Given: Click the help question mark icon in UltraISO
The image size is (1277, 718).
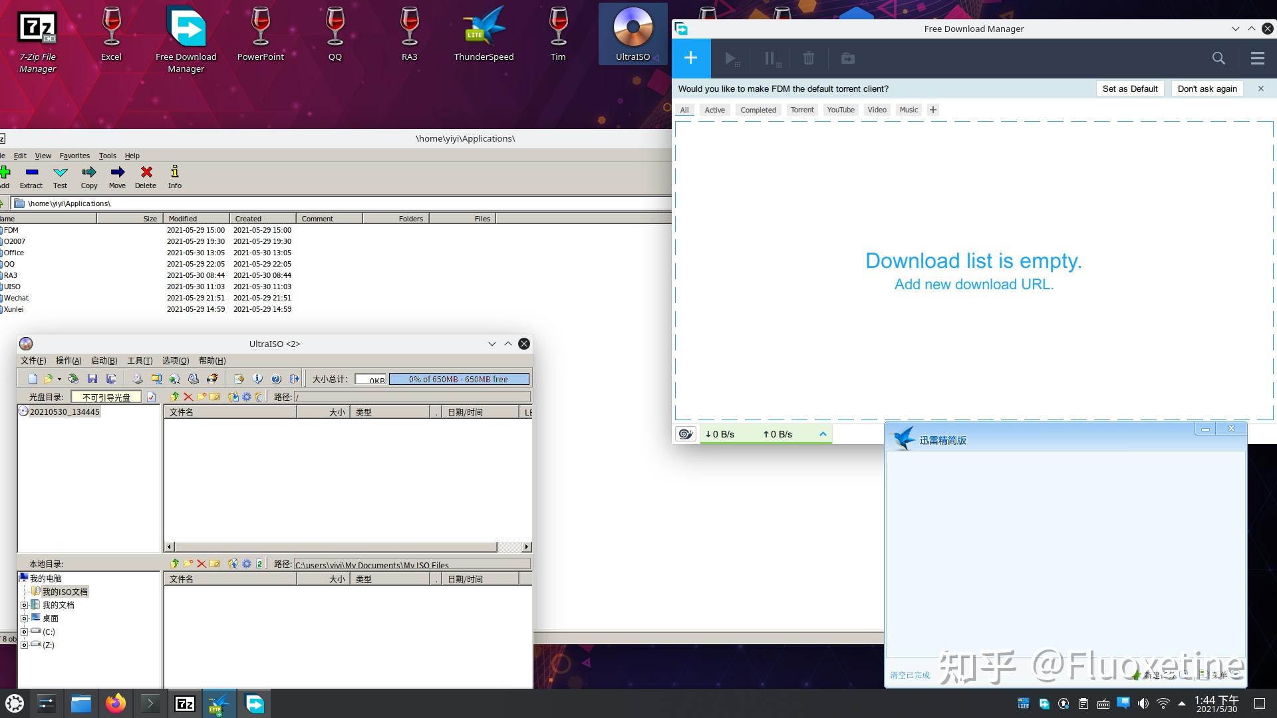Looking at the screenshot, I should click(x=276, y=379).
